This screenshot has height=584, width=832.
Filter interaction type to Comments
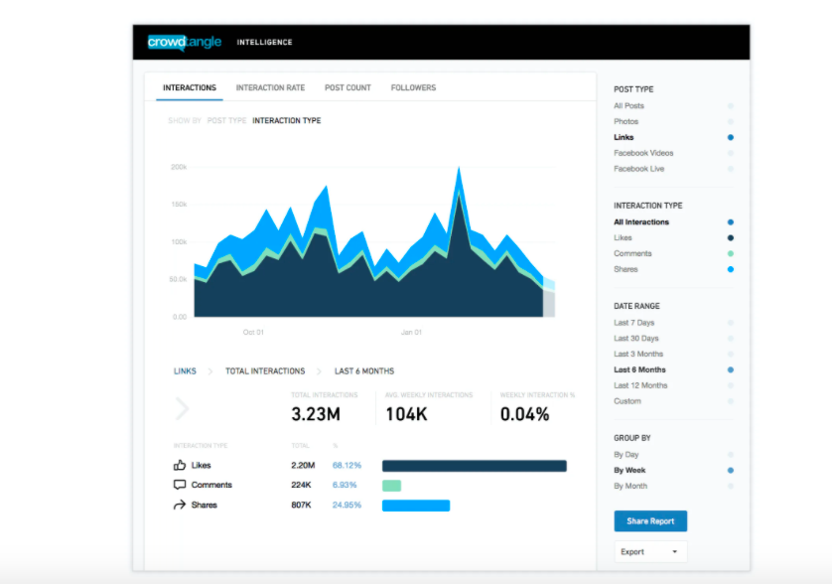pyautogui.click(x=633, y=253)
